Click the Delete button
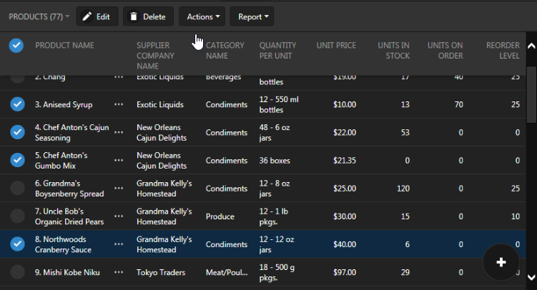 point(148,16)
